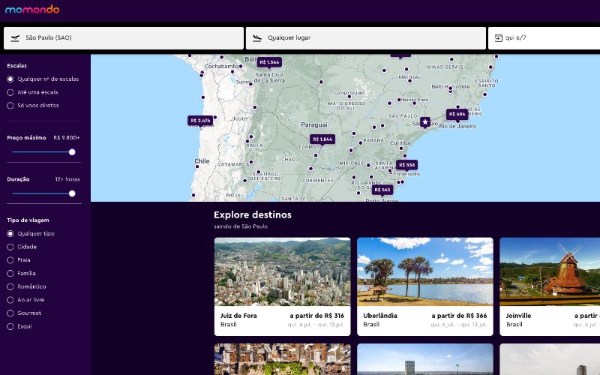
Task: Click the Preço máximo slider handle
Action: (x=72, y=152)
